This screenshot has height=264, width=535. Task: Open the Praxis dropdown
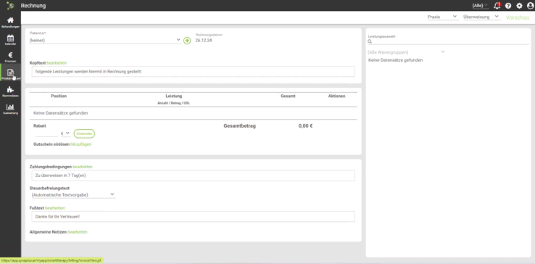[x=442, y=17]
